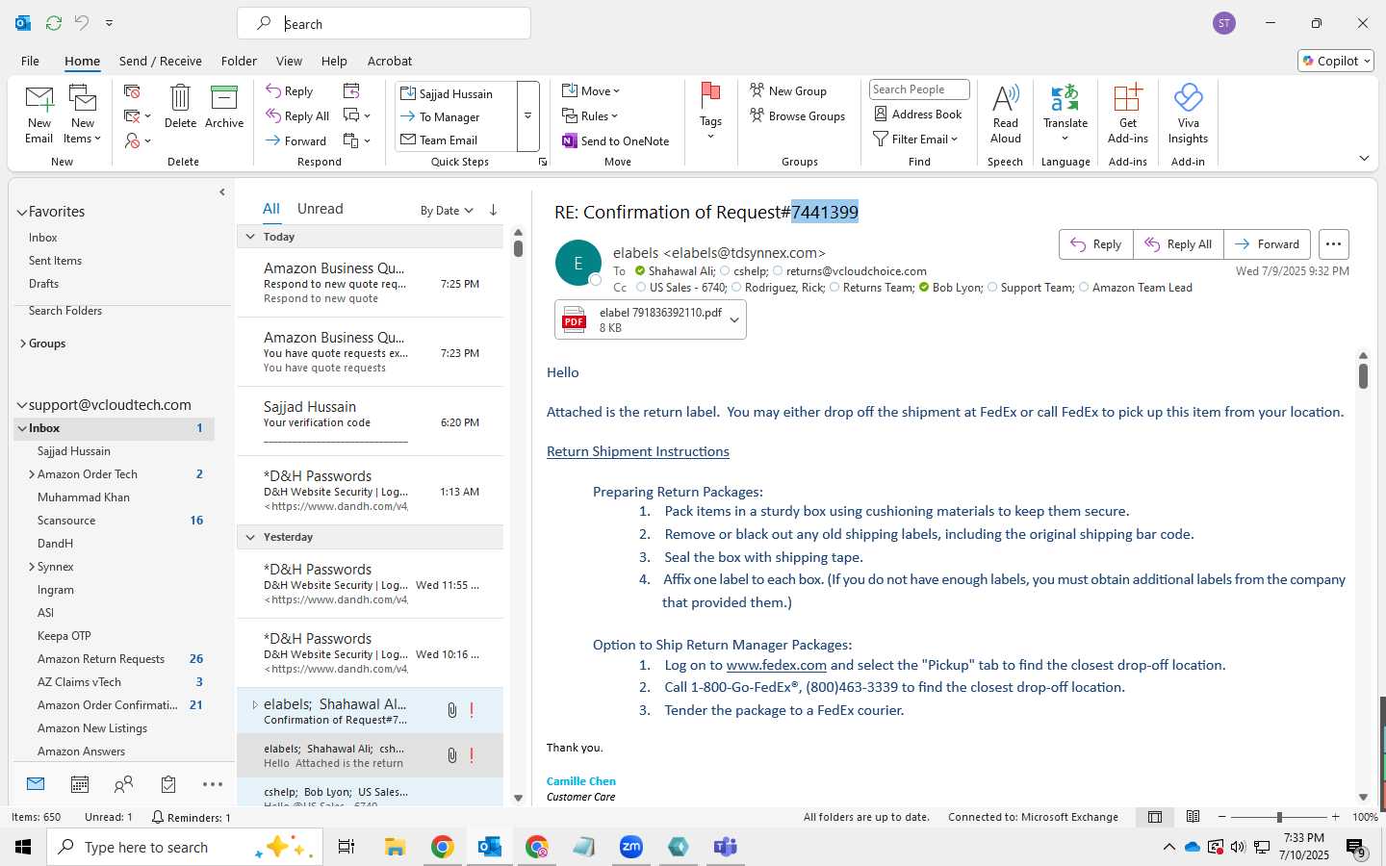Collapse the Yesterday group header
Screen dimensions: 1386x866
[x=250, y=537]
